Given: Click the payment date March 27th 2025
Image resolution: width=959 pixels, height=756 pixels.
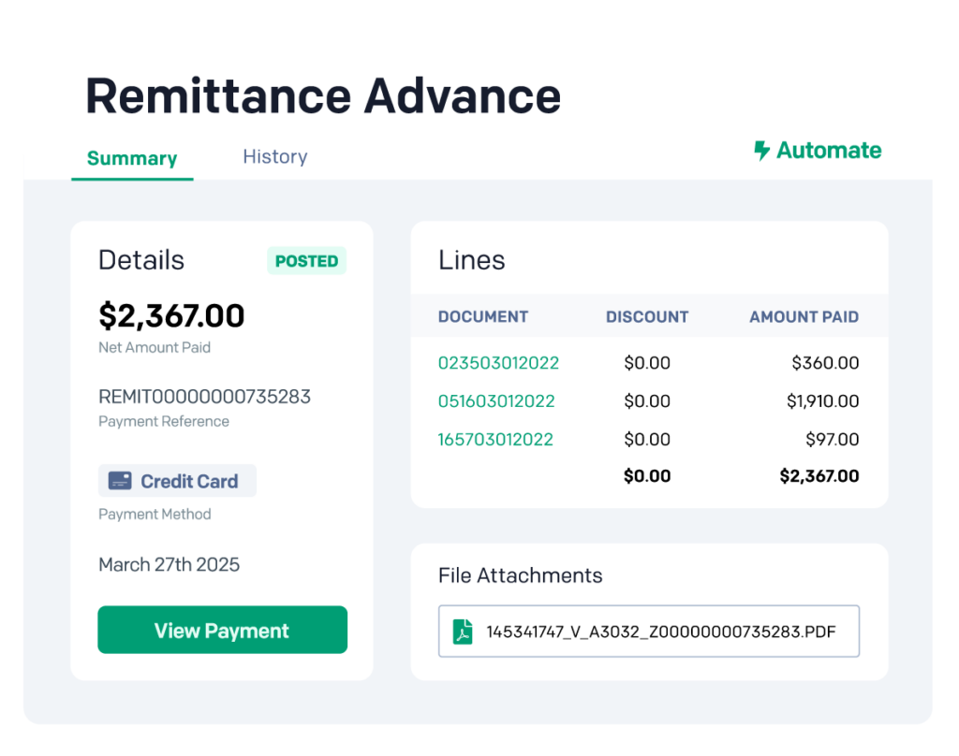Looking at the screenshot, I should pos(169,564).
